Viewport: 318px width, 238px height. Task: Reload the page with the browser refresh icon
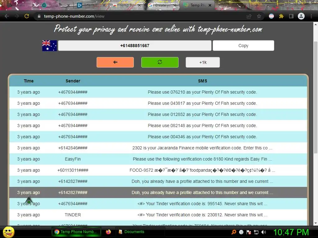(27, 16)
